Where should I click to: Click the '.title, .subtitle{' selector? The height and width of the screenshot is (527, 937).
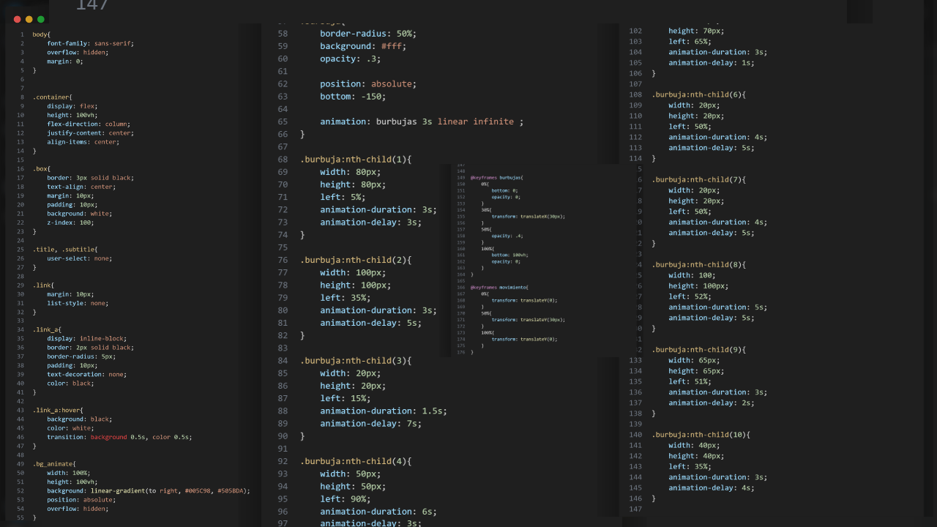coord(64,249)
